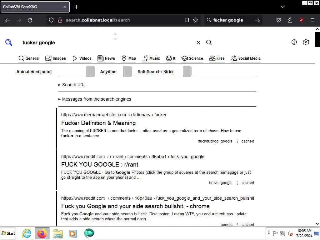Go back with the browser back arrow
The height and width of the screenshot is (240, 320).
tap(7, 20)
